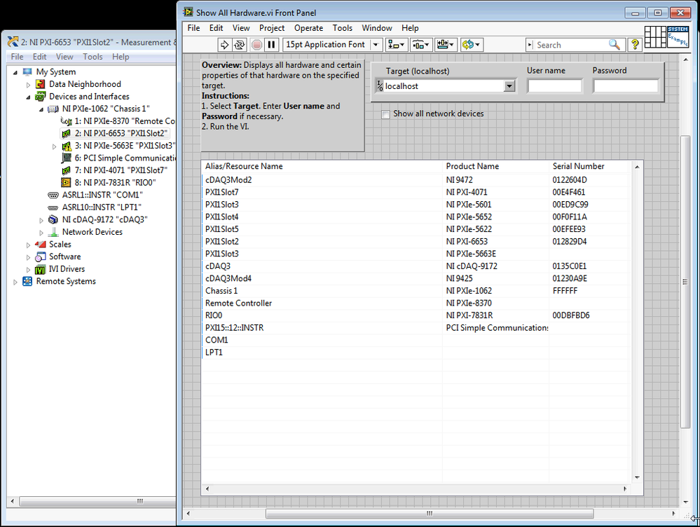Open the File menu in LabVIEW window
The image size is (700, 527).
193,28
